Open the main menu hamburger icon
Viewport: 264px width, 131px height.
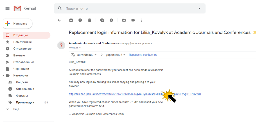(x=7, y=8)
